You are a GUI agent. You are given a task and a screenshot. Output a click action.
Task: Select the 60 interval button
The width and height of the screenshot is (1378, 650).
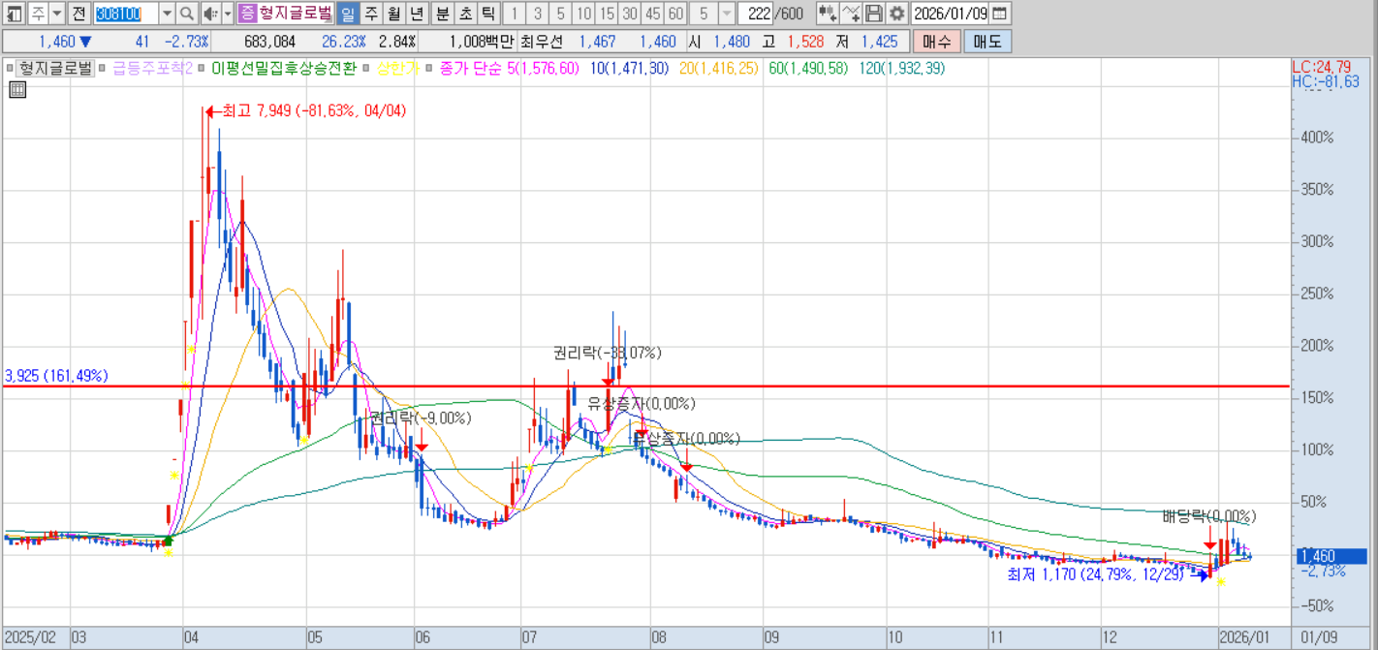coord(676,14)
